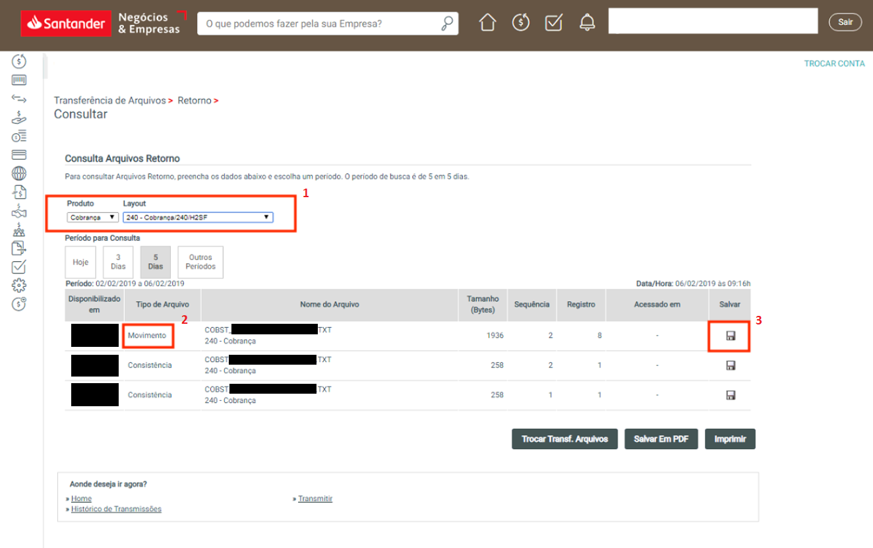873x548 pixels.
Task: Click the credit card sidebar icon
Action: tap(19, 155)
